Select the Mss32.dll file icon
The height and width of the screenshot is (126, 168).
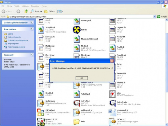pos(112,48)
